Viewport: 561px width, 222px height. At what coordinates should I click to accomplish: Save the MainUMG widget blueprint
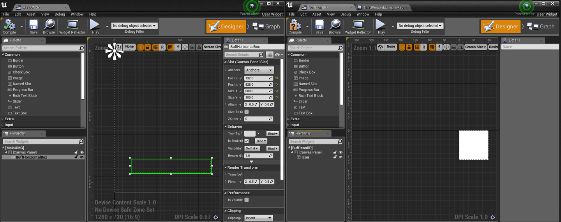coord(34,26)
